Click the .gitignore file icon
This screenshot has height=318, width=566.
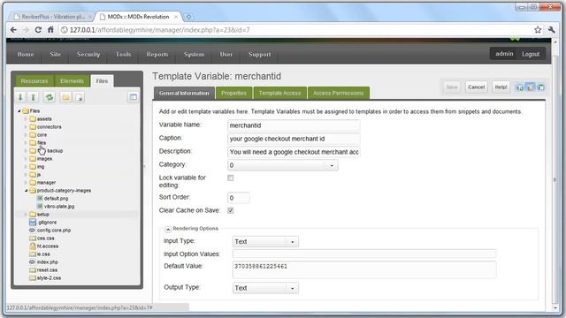pyautogui.click(x=33, y=223)
